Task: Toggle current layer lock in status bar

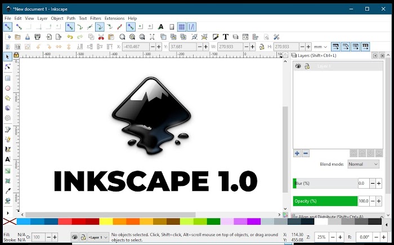Action: [83, 237]
